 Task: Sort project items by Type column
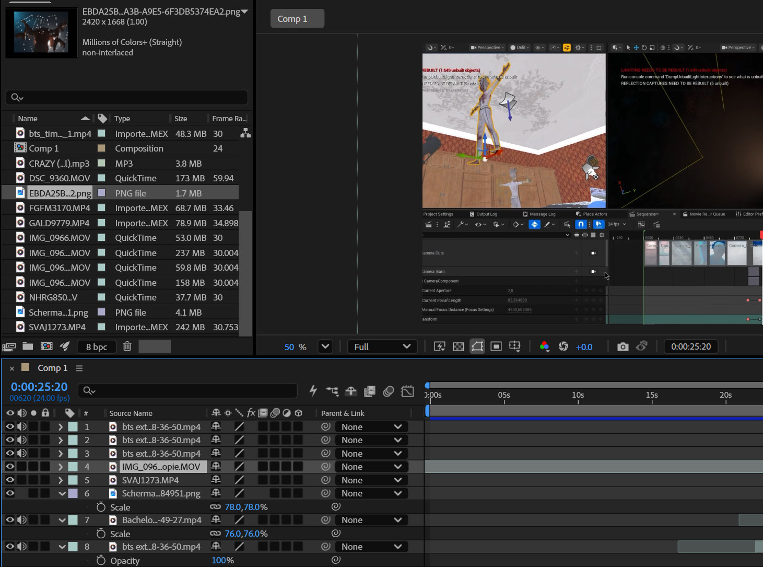pyautogui.click(x=122, y=119)
